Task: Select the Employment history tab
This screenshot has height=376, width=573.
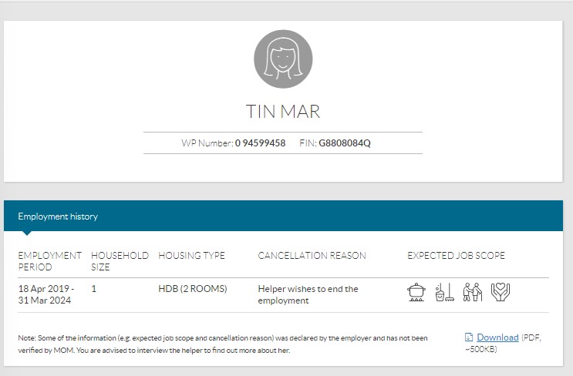Action: pos(58,217)
